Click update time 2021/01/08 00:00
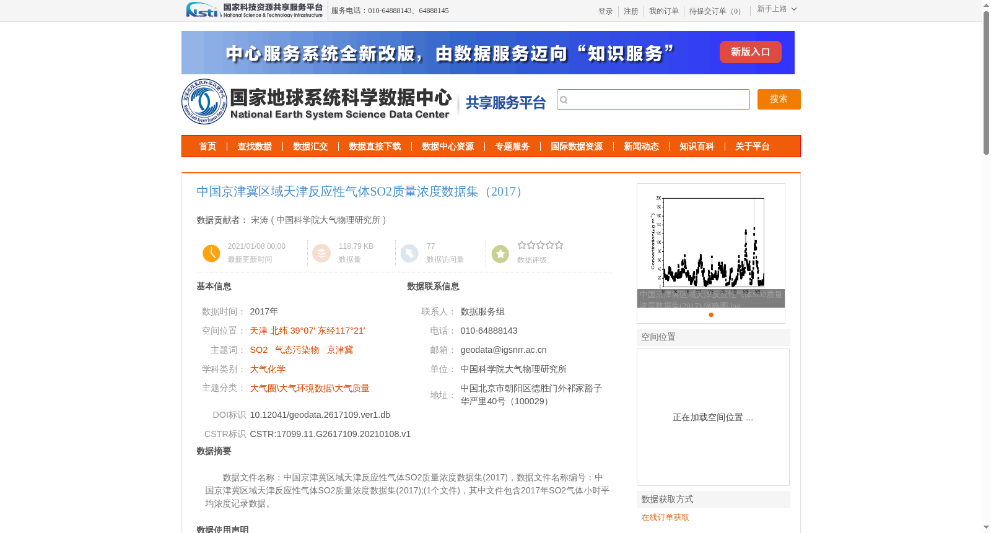This screenshot has height=533, width=991. [256, 246]
